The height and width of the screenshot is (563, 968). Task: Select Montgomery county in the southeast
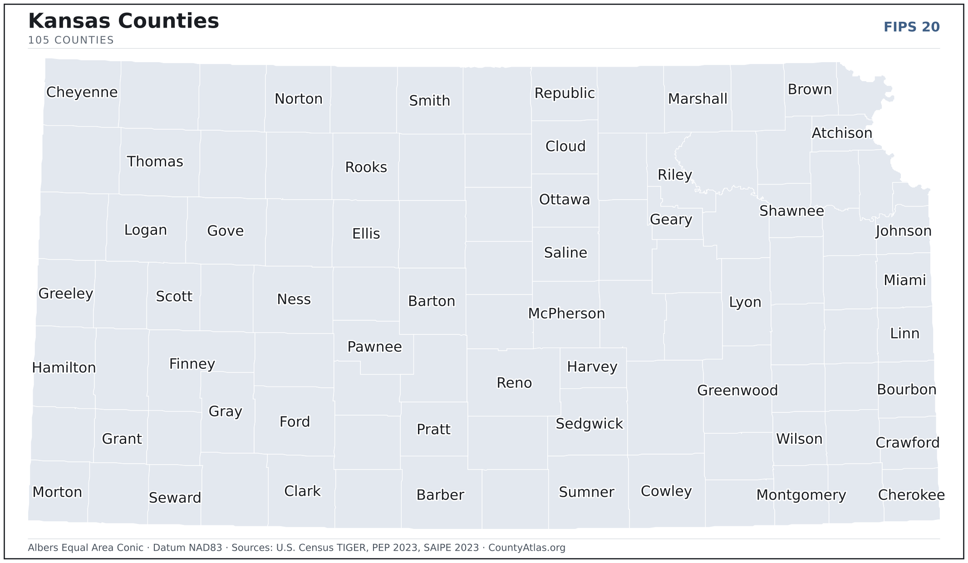click(x=801, y=495)
